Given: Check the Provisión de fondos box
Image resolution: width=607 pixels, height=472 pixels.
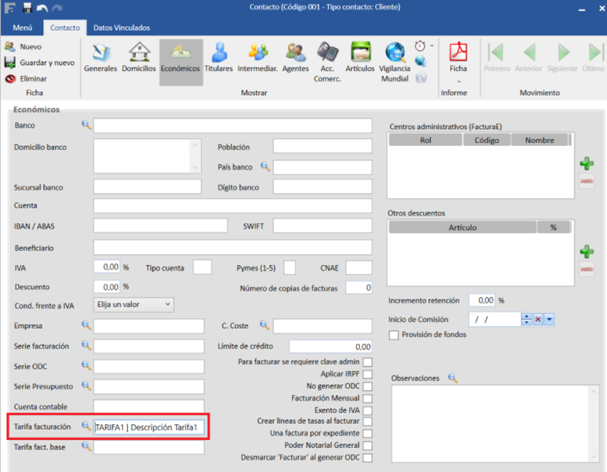Looking at the screenshot, I should pos(393,335).
